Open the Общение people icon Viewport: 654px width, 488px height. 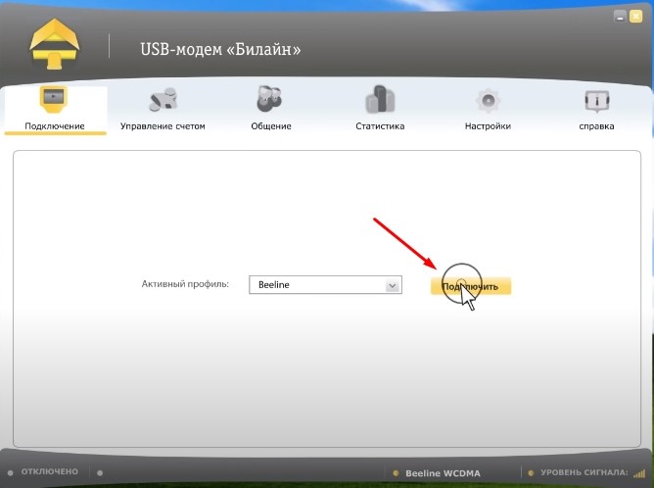[269, 99]
